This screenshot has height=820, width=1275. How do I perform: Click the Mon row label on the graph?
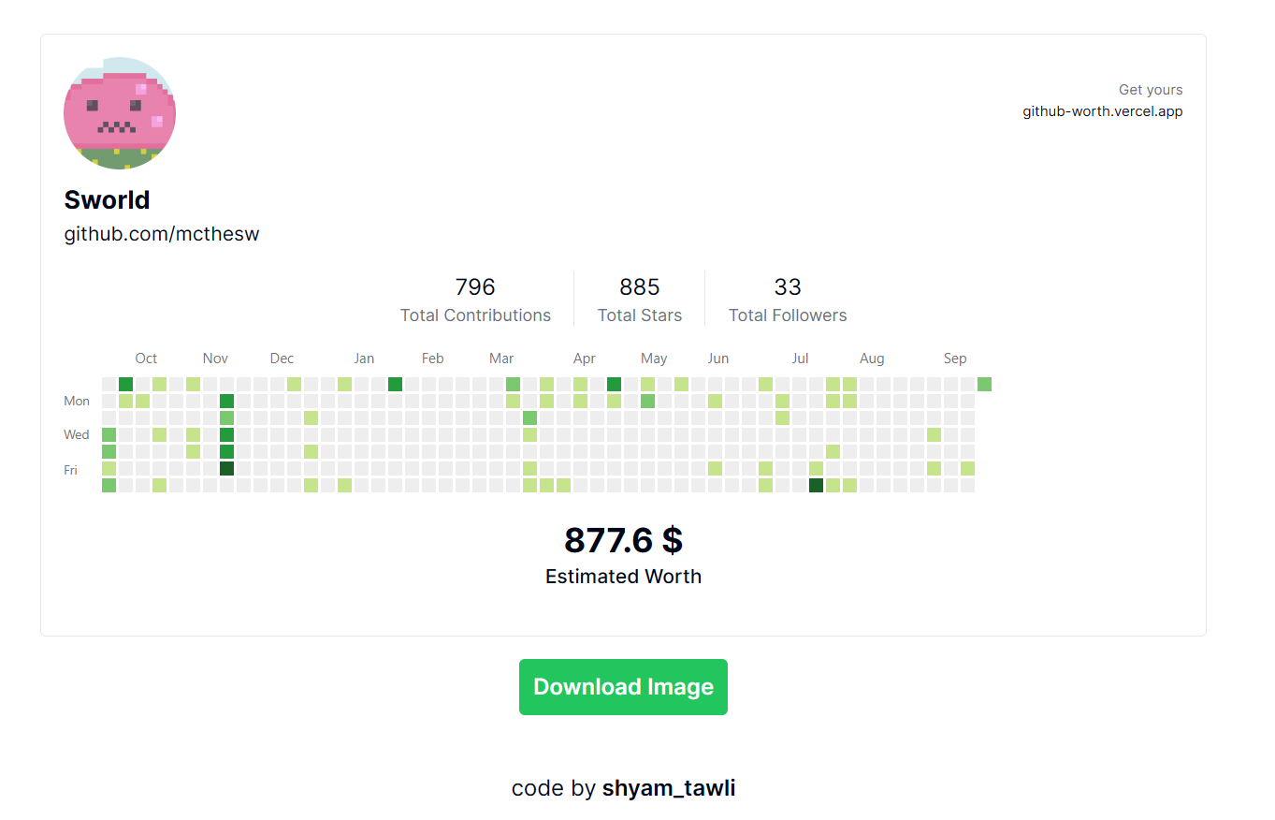click(x=77, y=401)
